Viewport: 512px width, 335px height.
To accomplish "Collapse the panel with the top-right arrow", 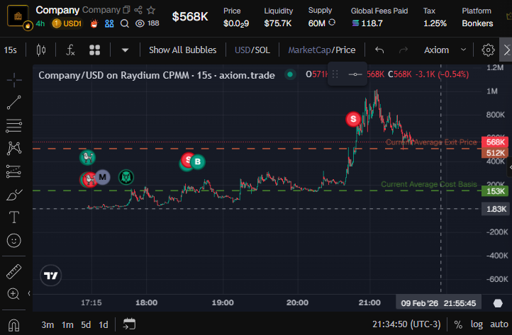I will 506,50.
